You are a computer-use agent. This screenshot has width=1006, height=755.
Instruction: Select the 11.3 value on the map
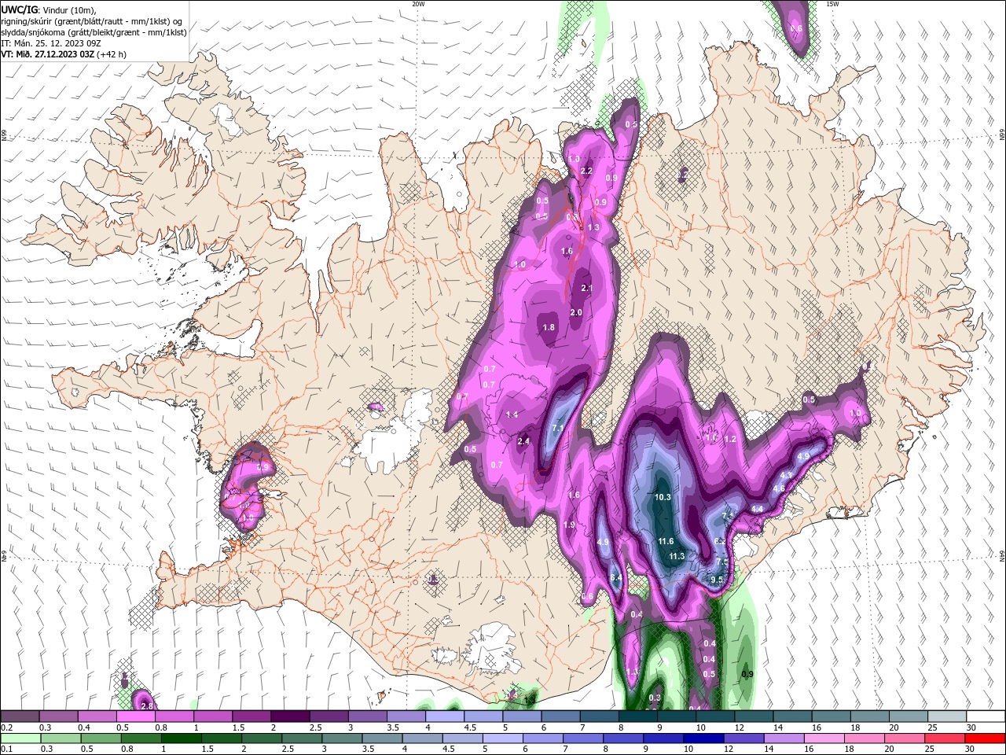[x=677, y=556]
